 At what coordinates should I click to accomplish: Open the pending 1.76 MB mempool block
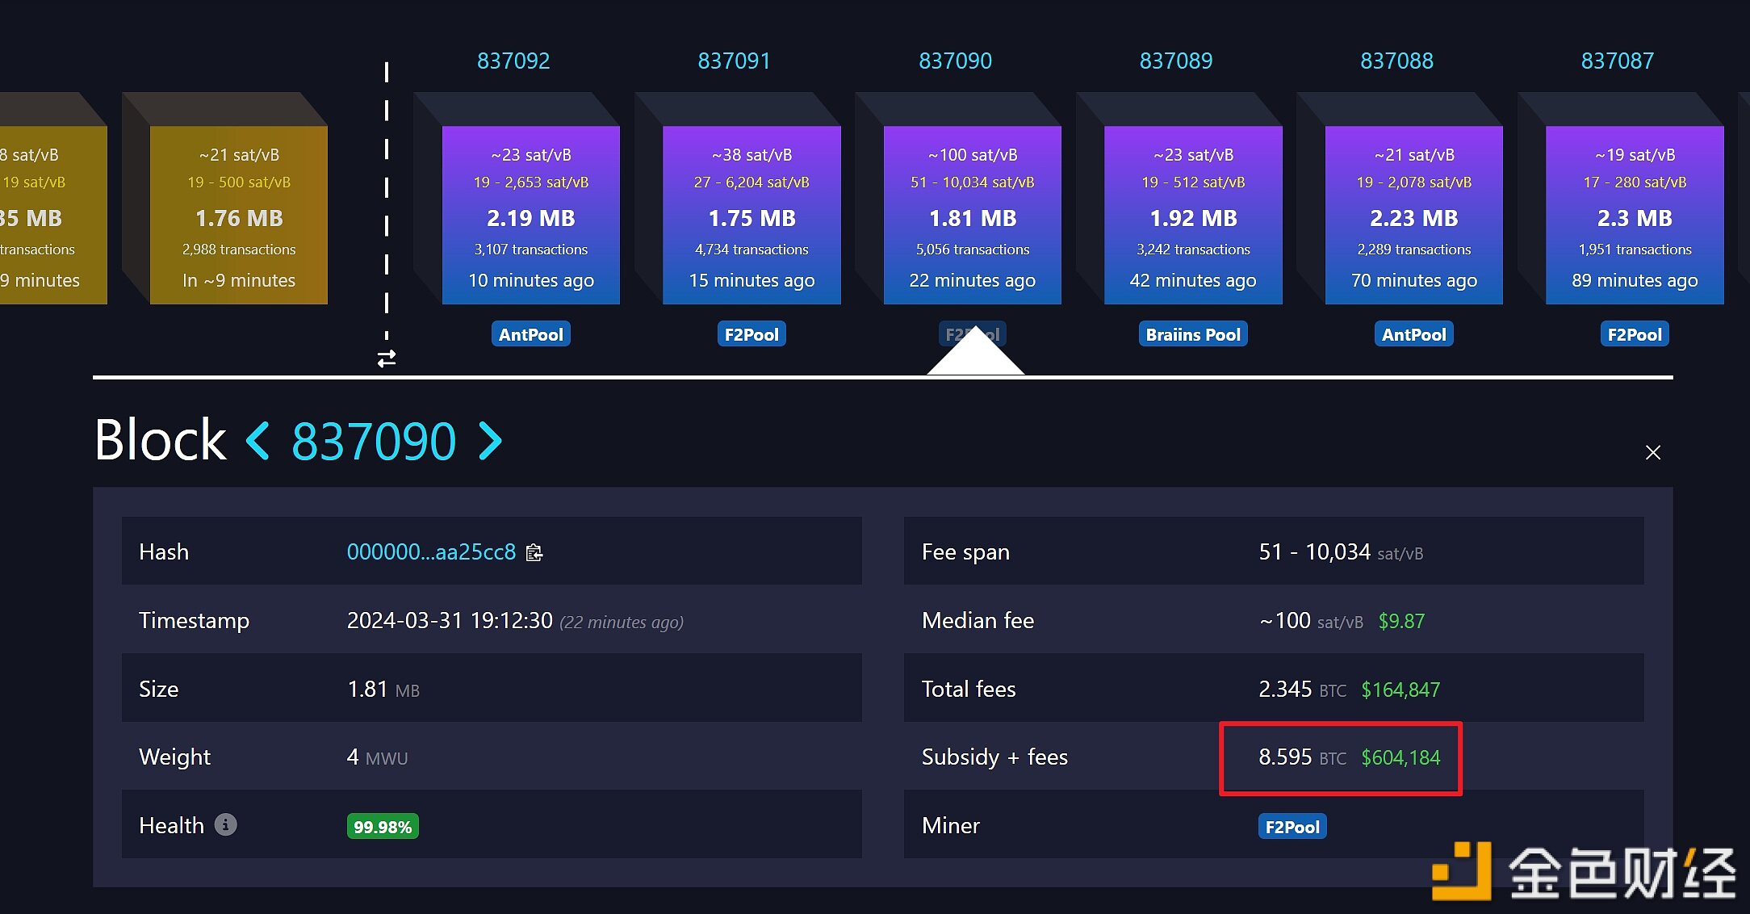point(239,215)
